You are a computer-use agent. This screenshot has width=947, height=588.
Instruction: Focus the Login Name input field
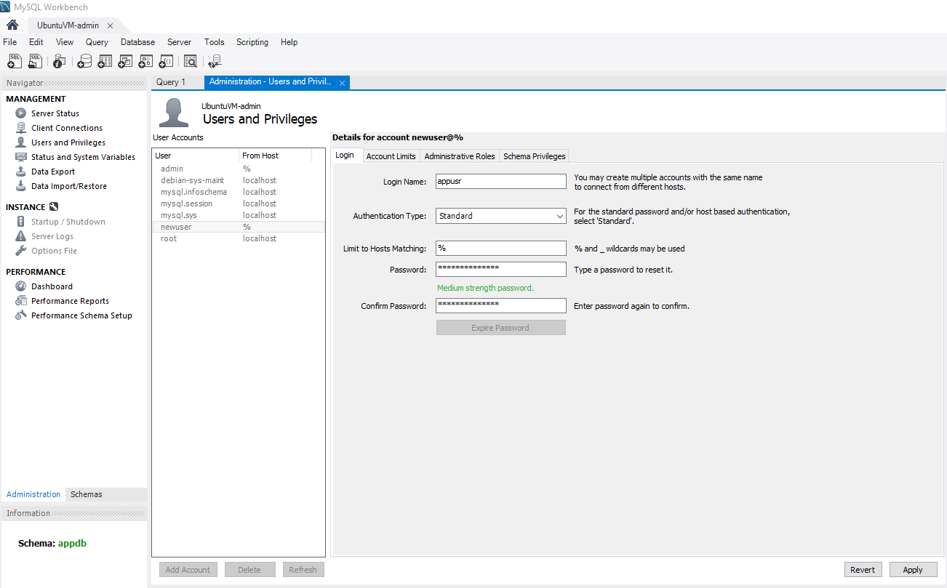[500, 182]
